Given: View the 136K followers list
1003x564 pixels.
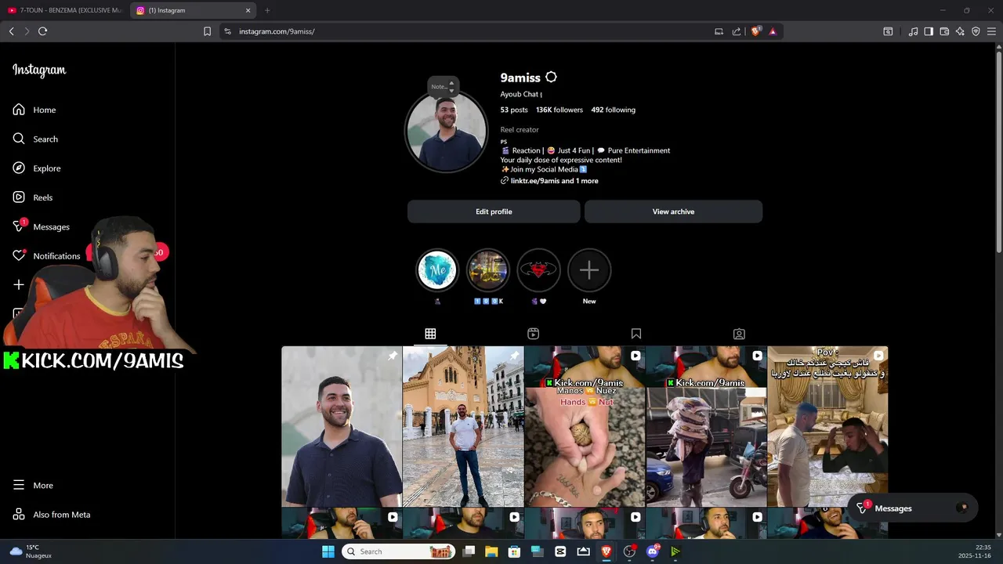Looking at the screenshot, I should tap(559, 110).
